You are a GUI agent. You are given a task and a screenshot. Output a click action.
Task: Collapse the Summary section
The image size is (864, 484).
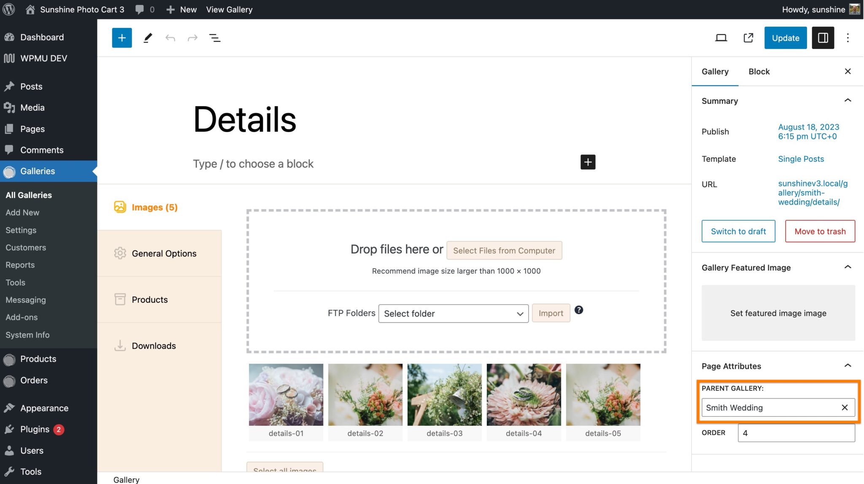click(x=848, y=100)
